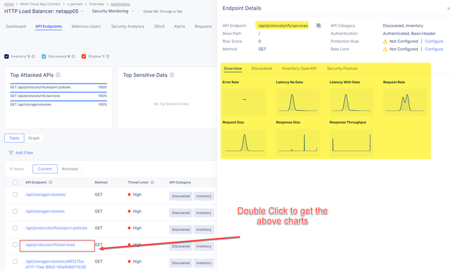This screenshot has width=452, height=271.
Task: Click Request Size chart
Action: [244, 143]
